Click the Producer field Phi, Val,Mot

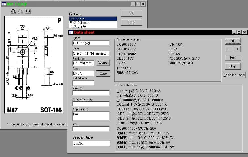[x=83, y=63]
